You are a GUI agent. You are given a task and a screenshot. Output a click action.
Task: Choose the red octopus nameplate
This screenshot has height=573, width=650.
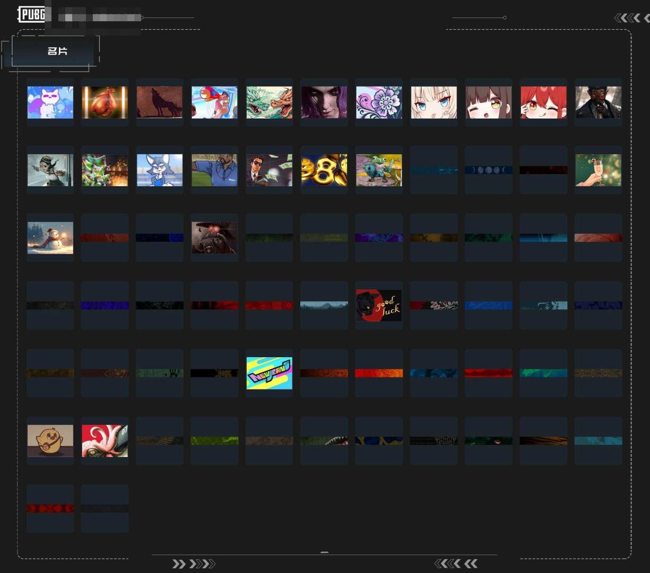coord(105,441)
